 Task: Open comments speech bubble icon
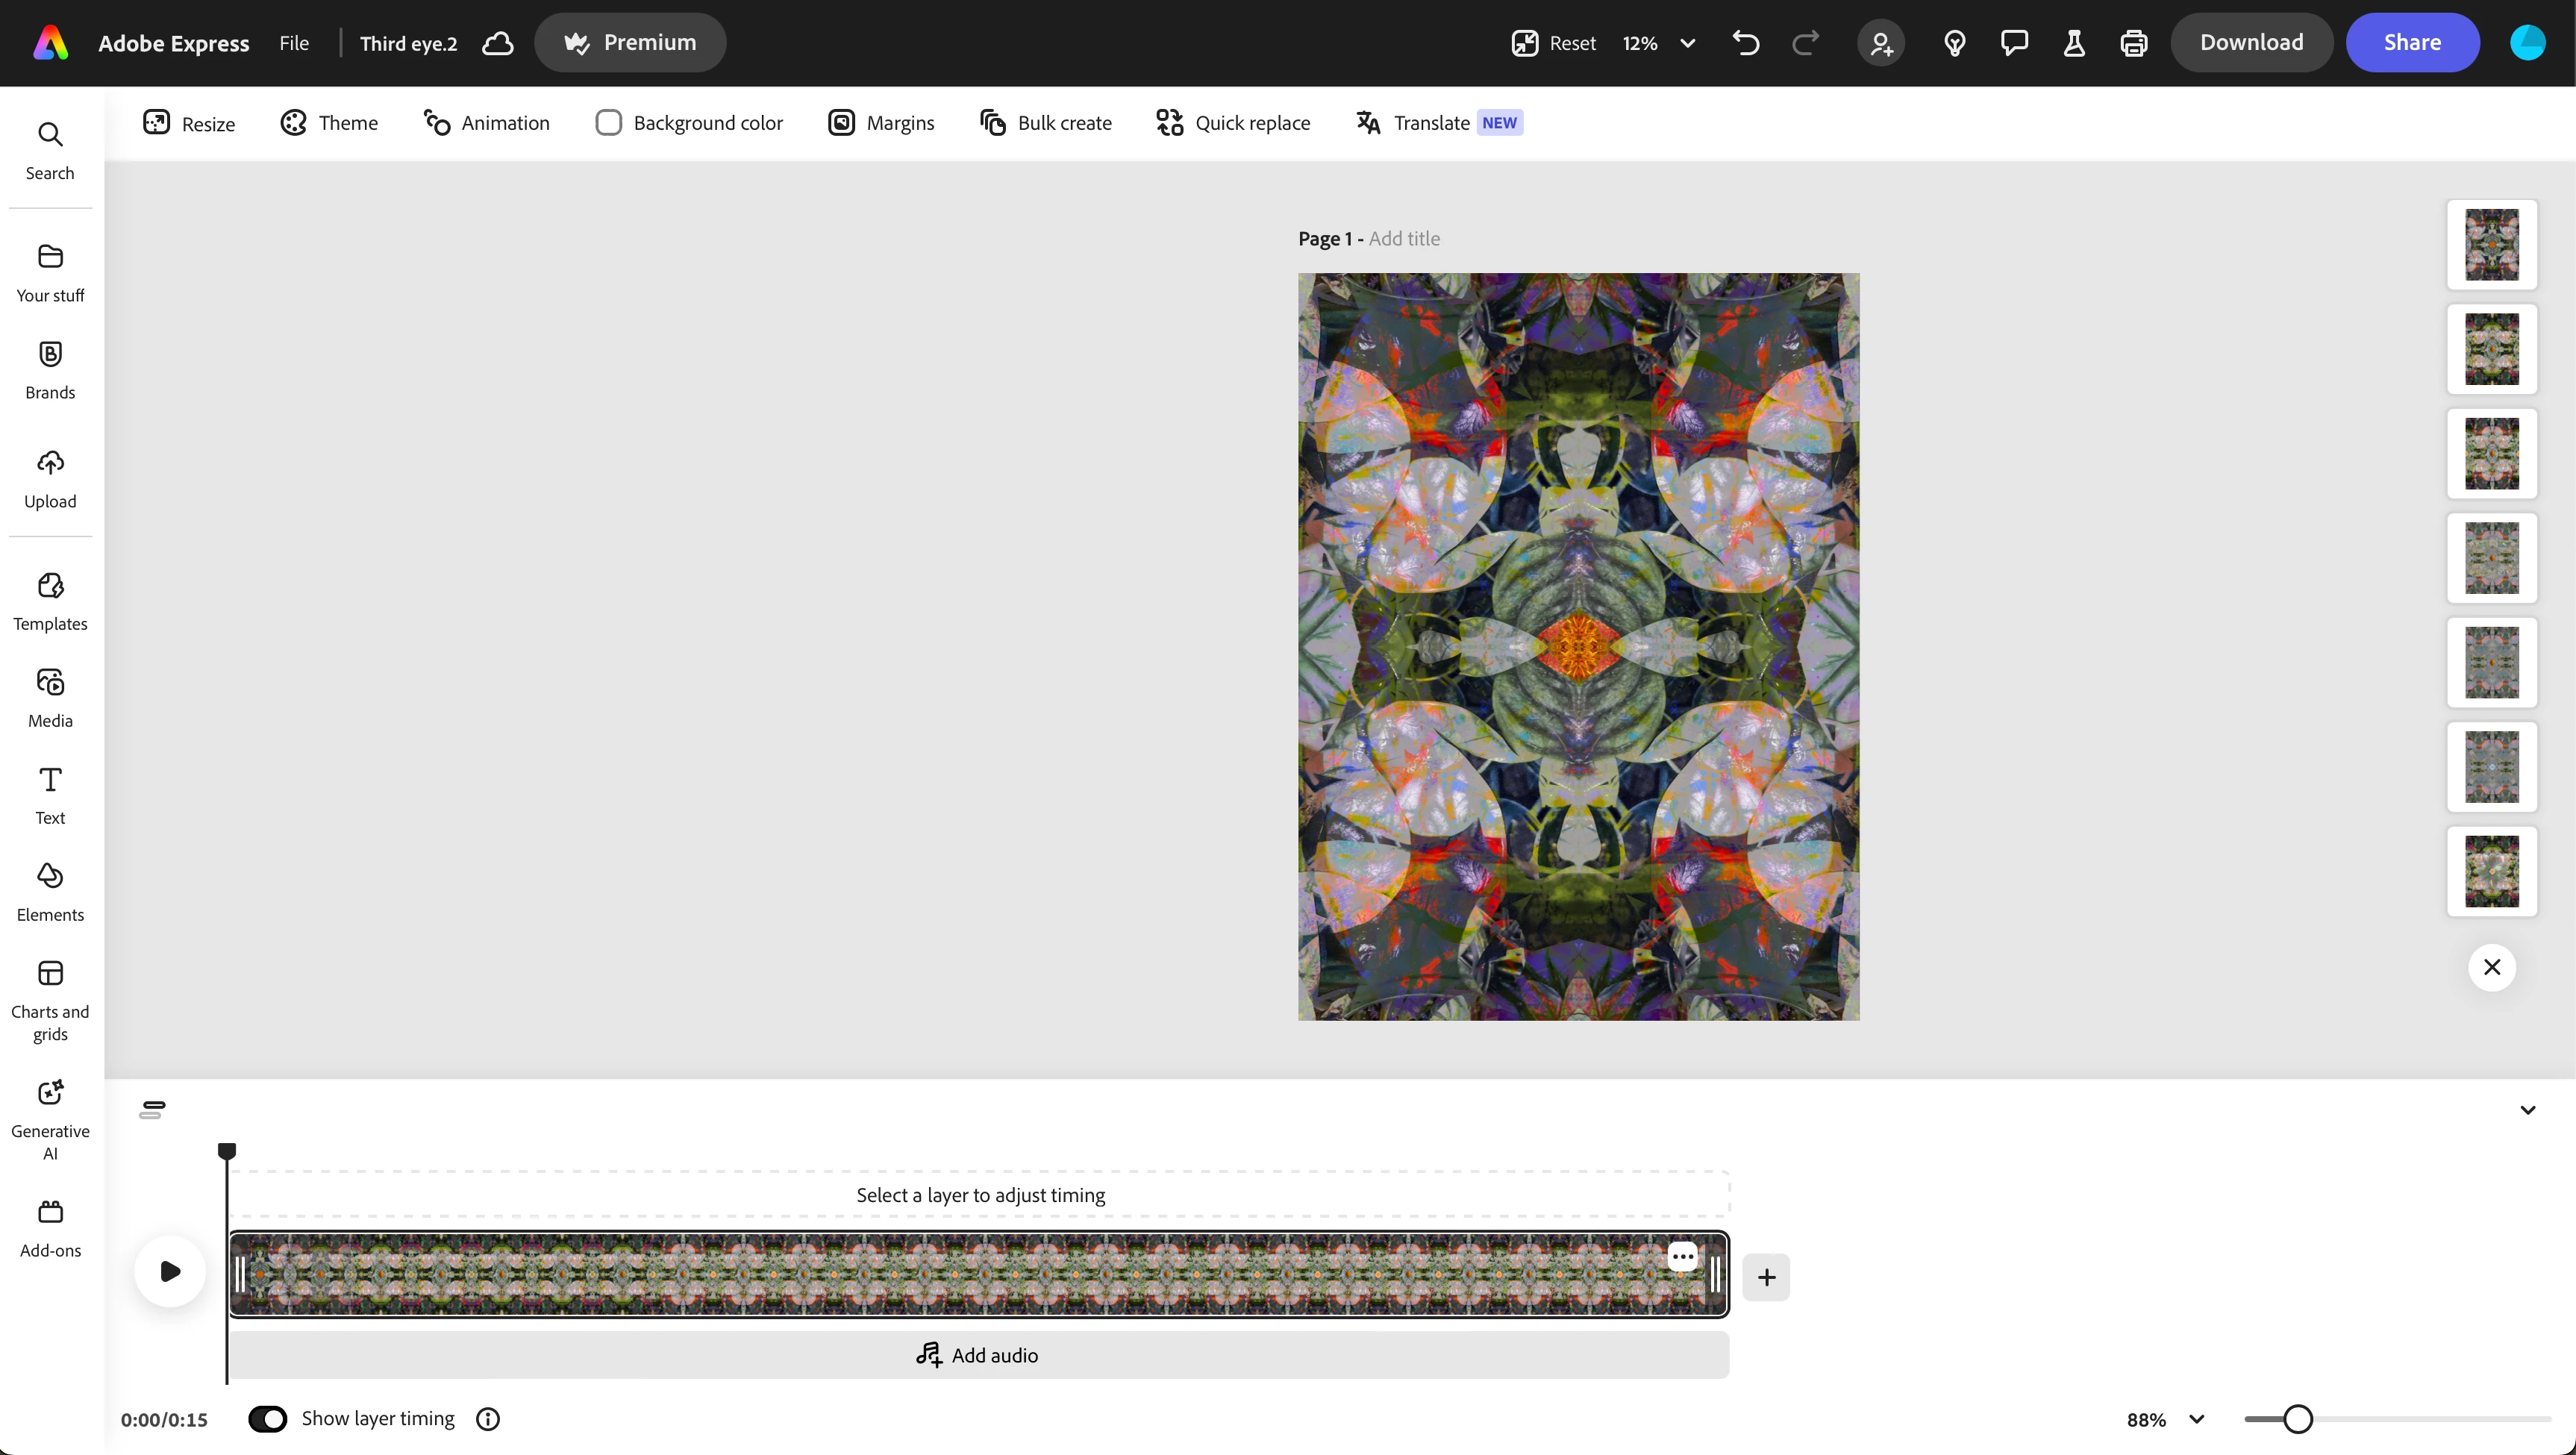click(2014, 43)
